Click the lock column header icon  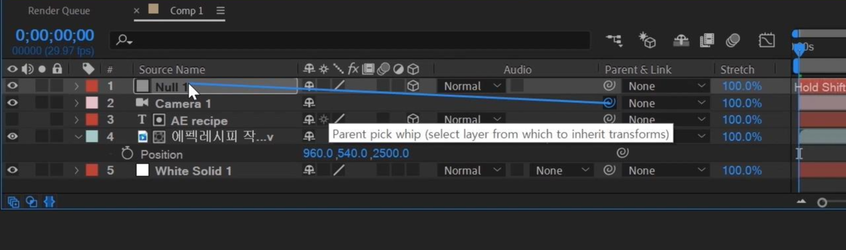tap(58, 69)
